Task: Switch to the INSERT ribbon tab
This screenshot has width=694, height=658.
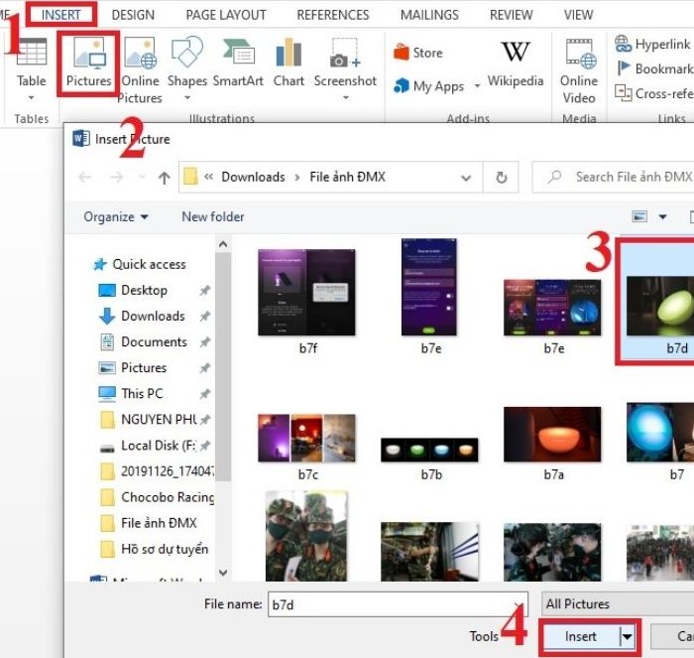Action: pyautogui.click(x=61, y=15)
